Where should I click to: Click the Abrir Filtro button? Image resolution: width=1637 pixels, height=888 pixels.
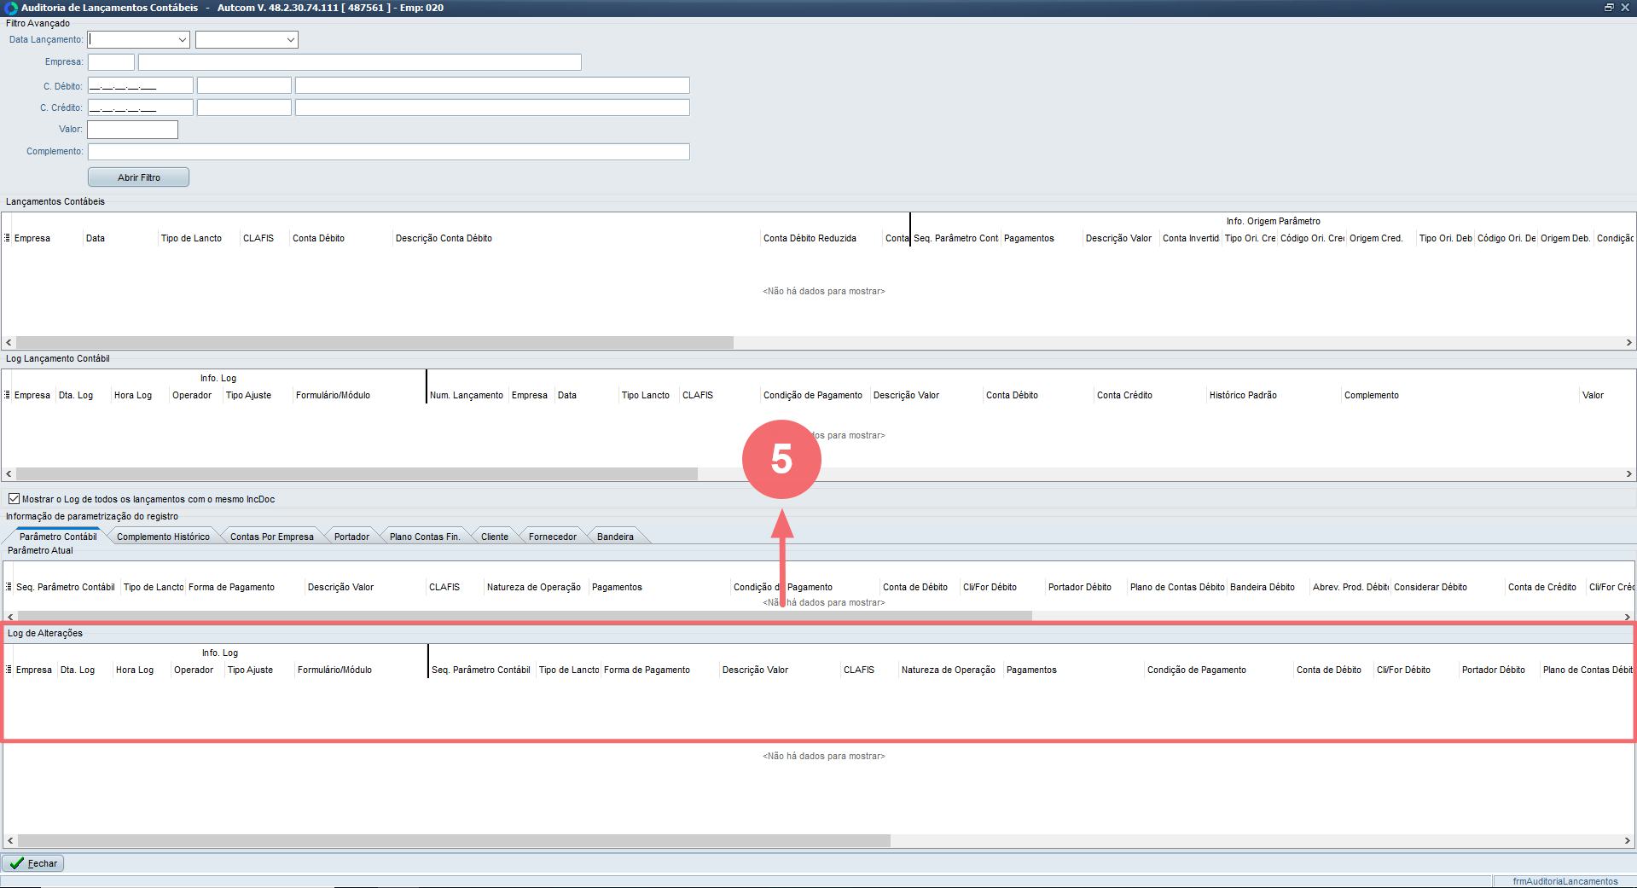tap(138, 177)
